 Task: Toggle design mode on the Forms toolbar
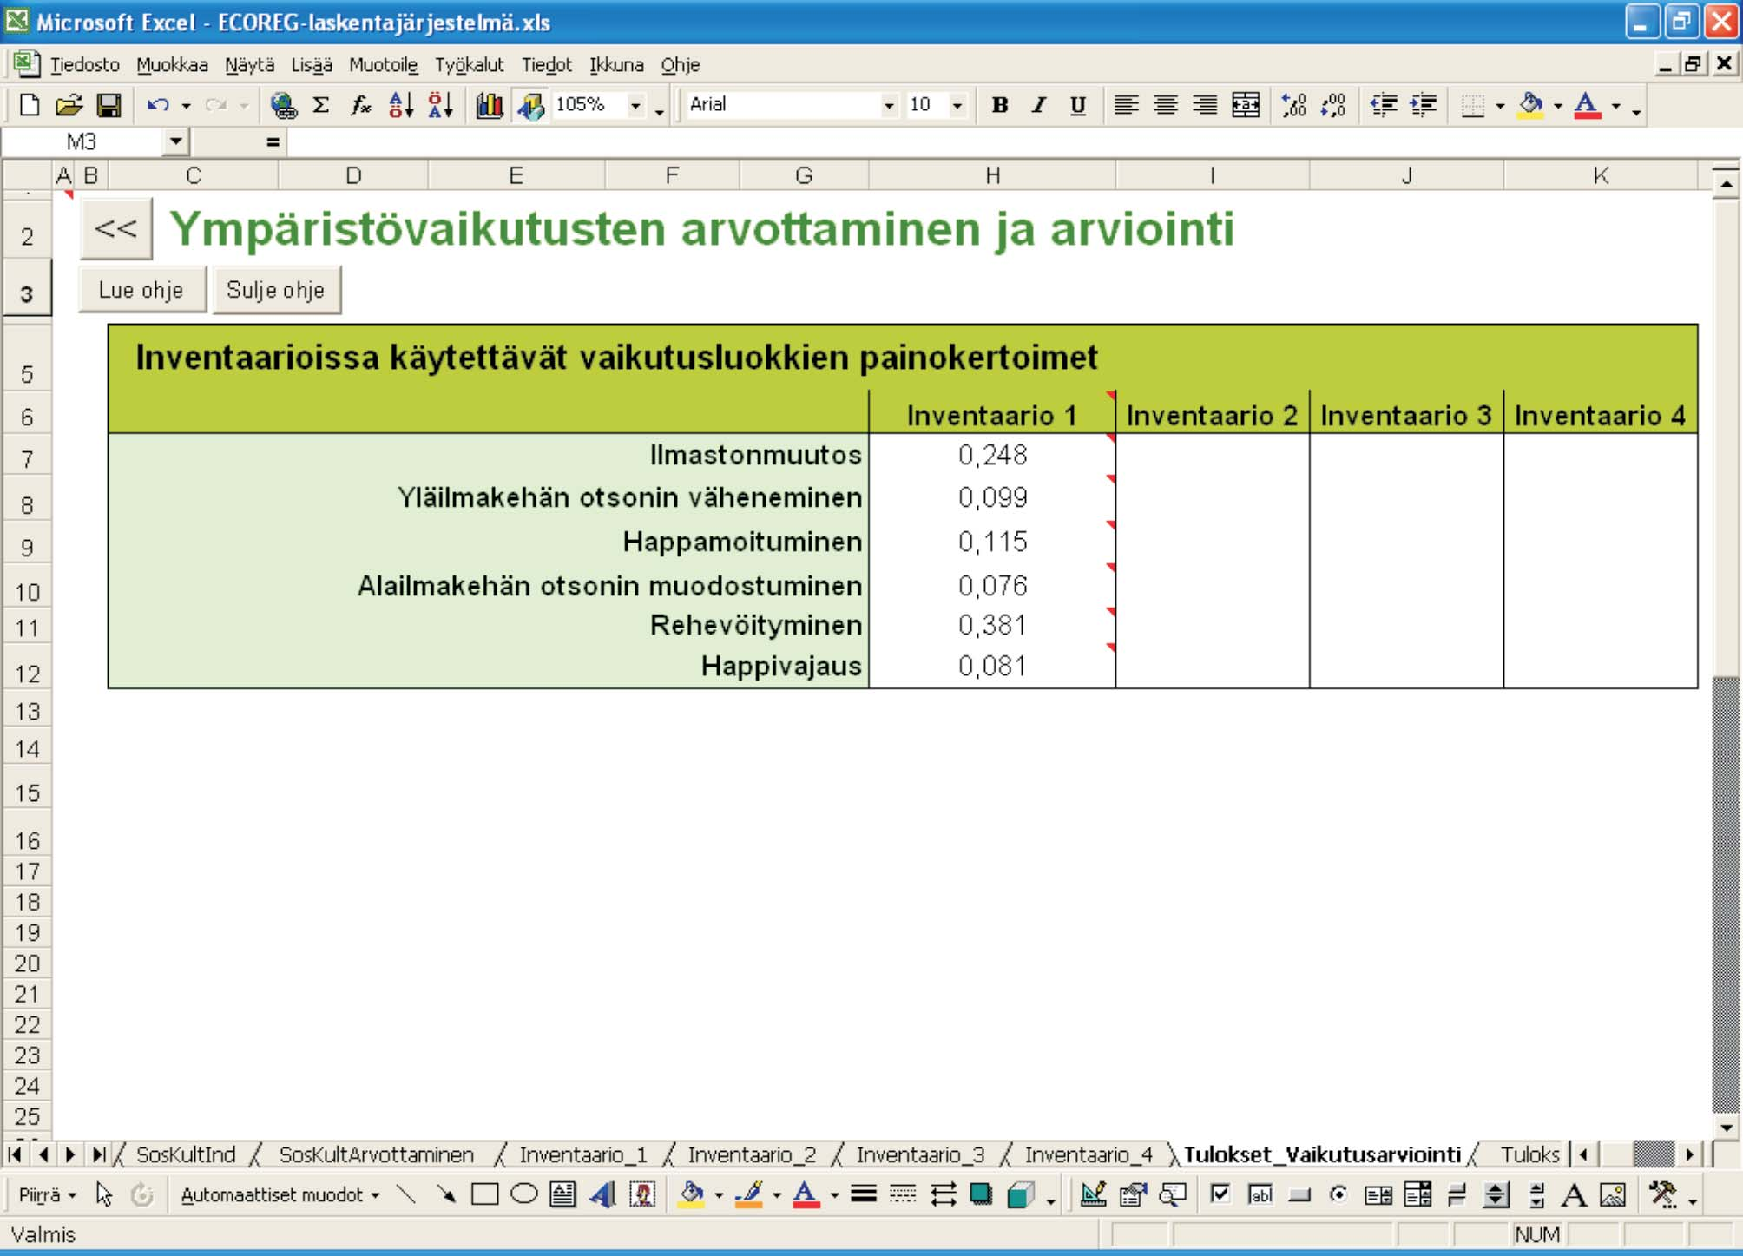1093,1194
